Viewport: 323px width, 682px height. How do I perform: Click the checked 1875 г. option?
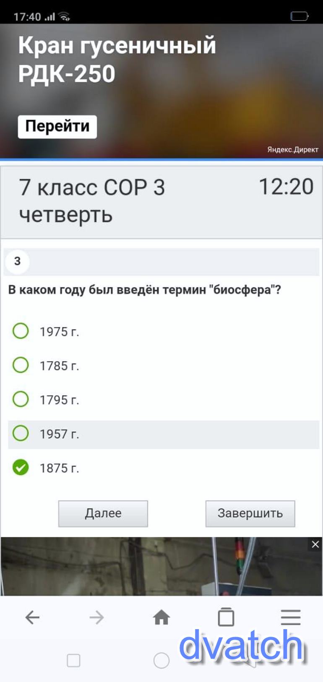[x=21, y=467]
